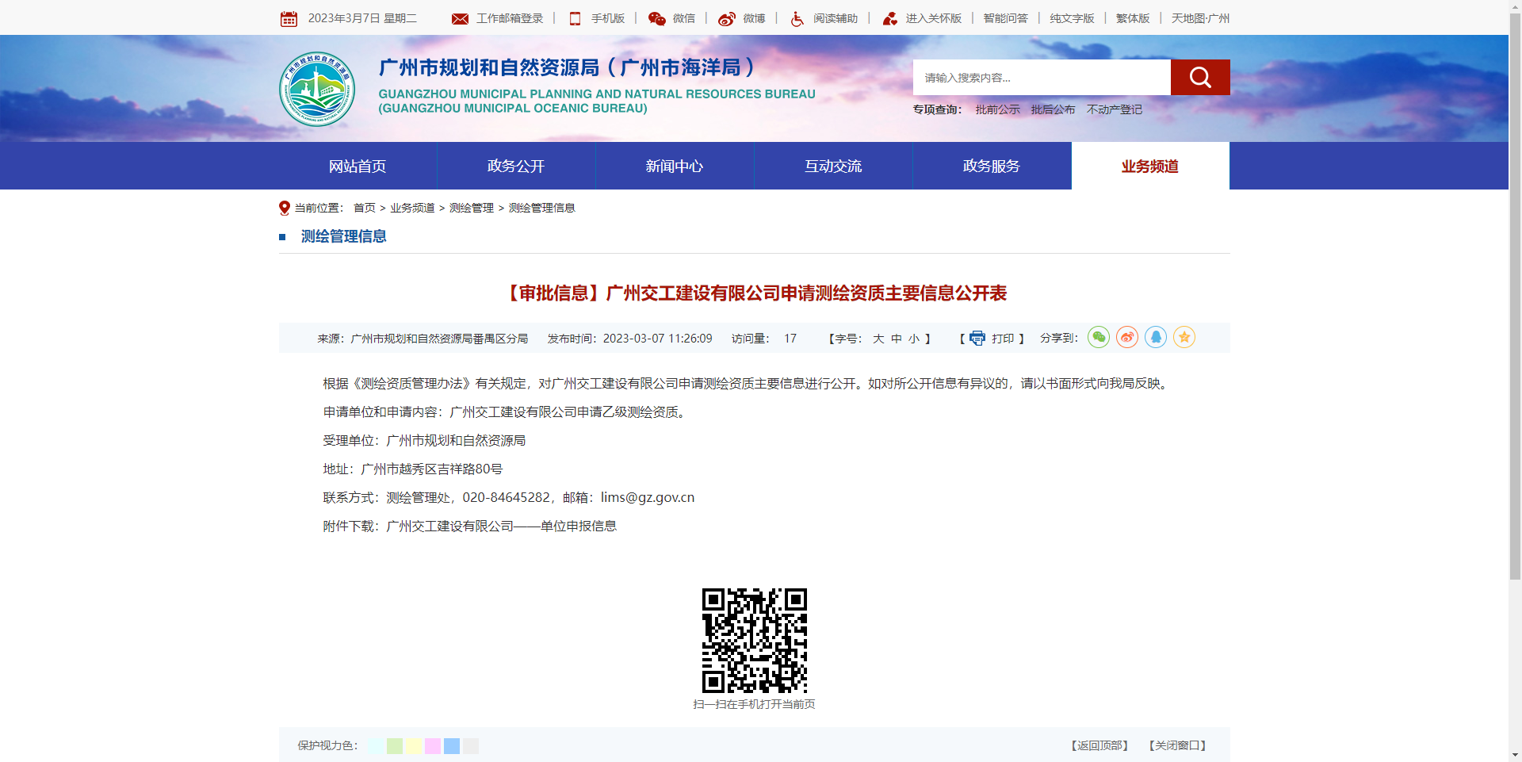
Task: Select the 新闻中心 tab
Action: point(674,167)
